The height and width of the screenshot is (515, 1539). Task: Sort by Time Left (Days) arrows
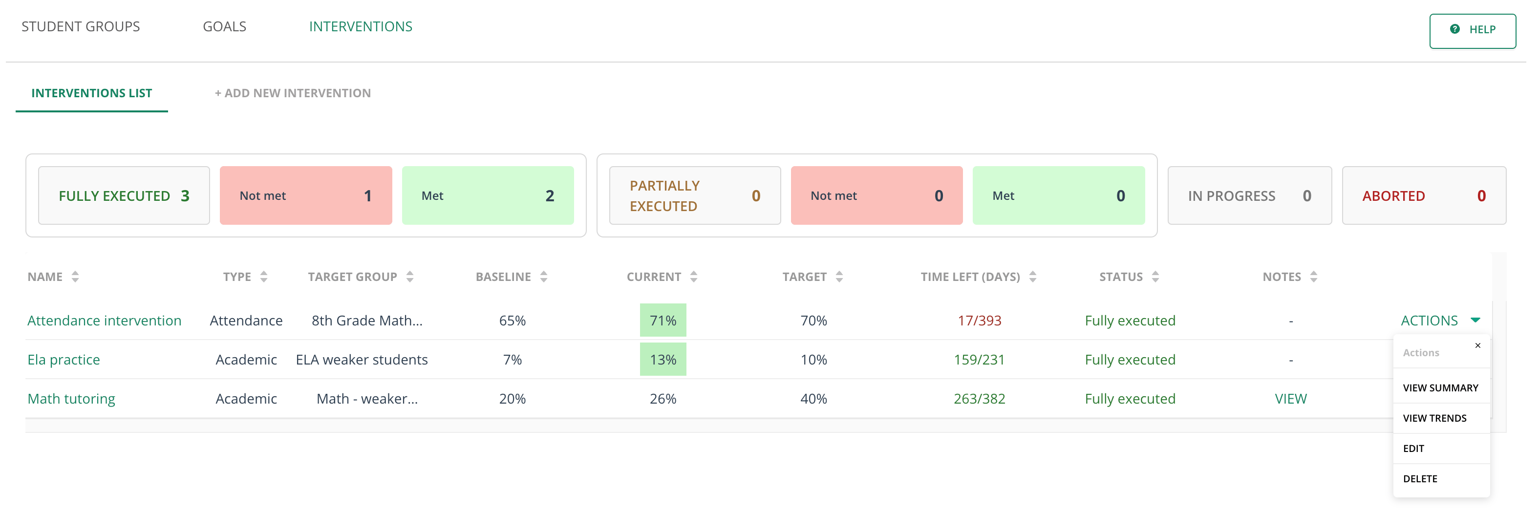tap(1033, 277)
